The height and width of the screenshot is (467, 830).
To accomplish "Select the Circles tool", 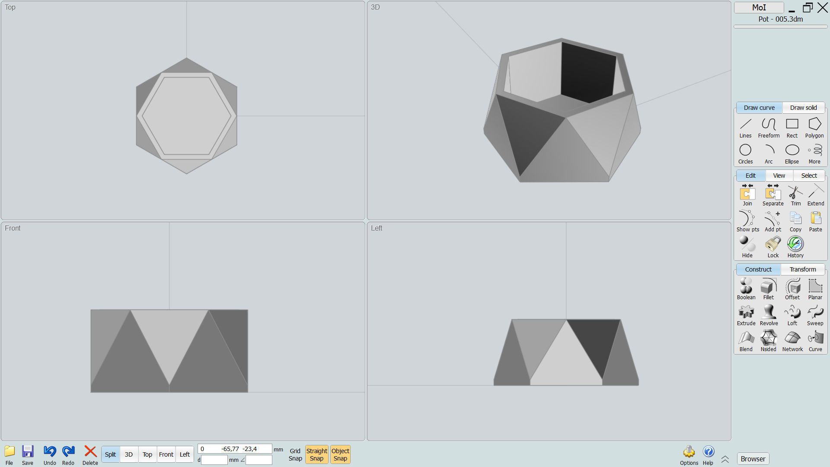I will 745,154.
